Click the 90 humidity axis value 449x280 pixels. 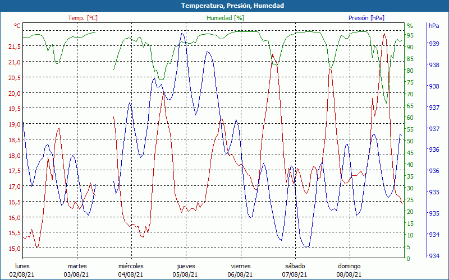(410, 47)
